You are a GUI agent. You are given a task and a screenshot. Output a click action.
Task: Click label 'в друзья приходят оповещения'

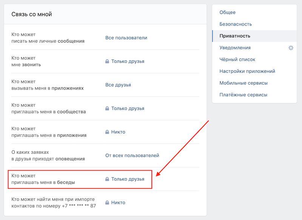tap(48, 159)
